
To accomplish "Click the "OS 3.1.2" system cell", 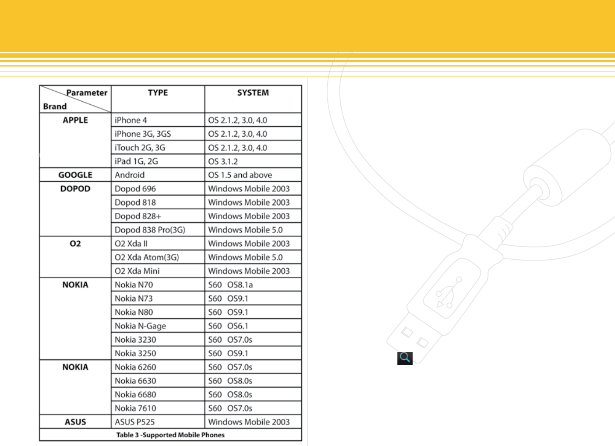I will click(253, 161).
